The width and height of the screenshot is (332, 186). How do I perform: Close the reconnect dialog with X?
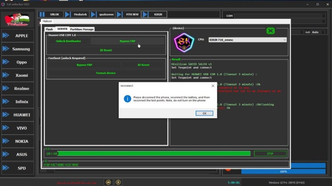point(213,86)
